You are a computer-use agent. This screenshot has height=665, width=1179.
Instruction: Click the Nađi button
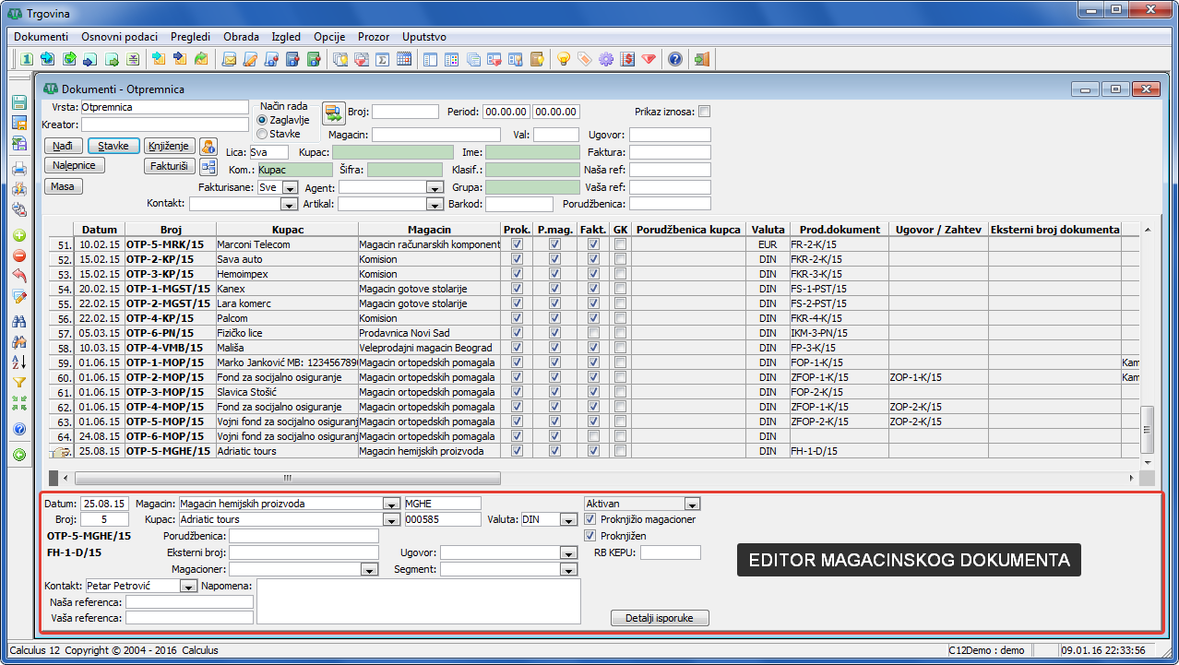click(x=63, y=146)
